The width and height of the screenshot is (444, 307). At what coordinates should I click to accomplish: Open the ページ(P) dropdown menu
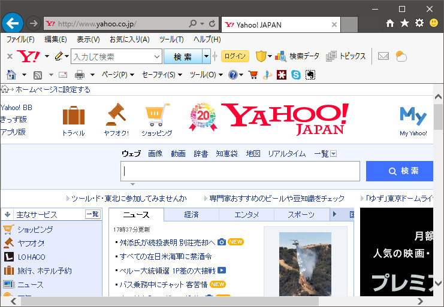click(x=118, y=75)
